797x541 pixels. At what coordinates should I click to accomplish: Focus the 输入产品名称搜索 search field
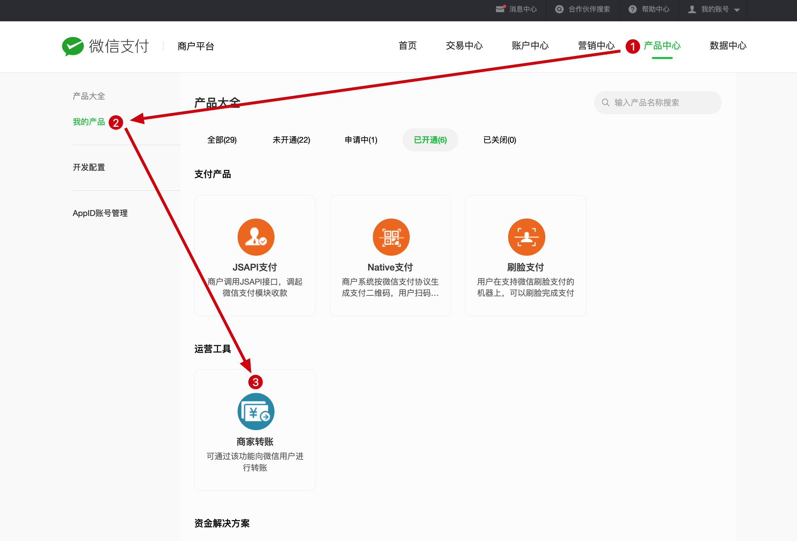tap(658, 103)
